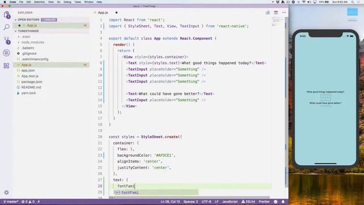
Task: Click the editor minimap preview
Action: [x=277, y=22]
